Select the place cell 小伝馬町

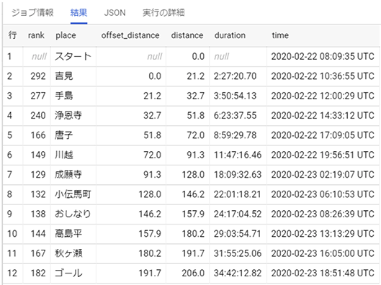coord(73,194)
